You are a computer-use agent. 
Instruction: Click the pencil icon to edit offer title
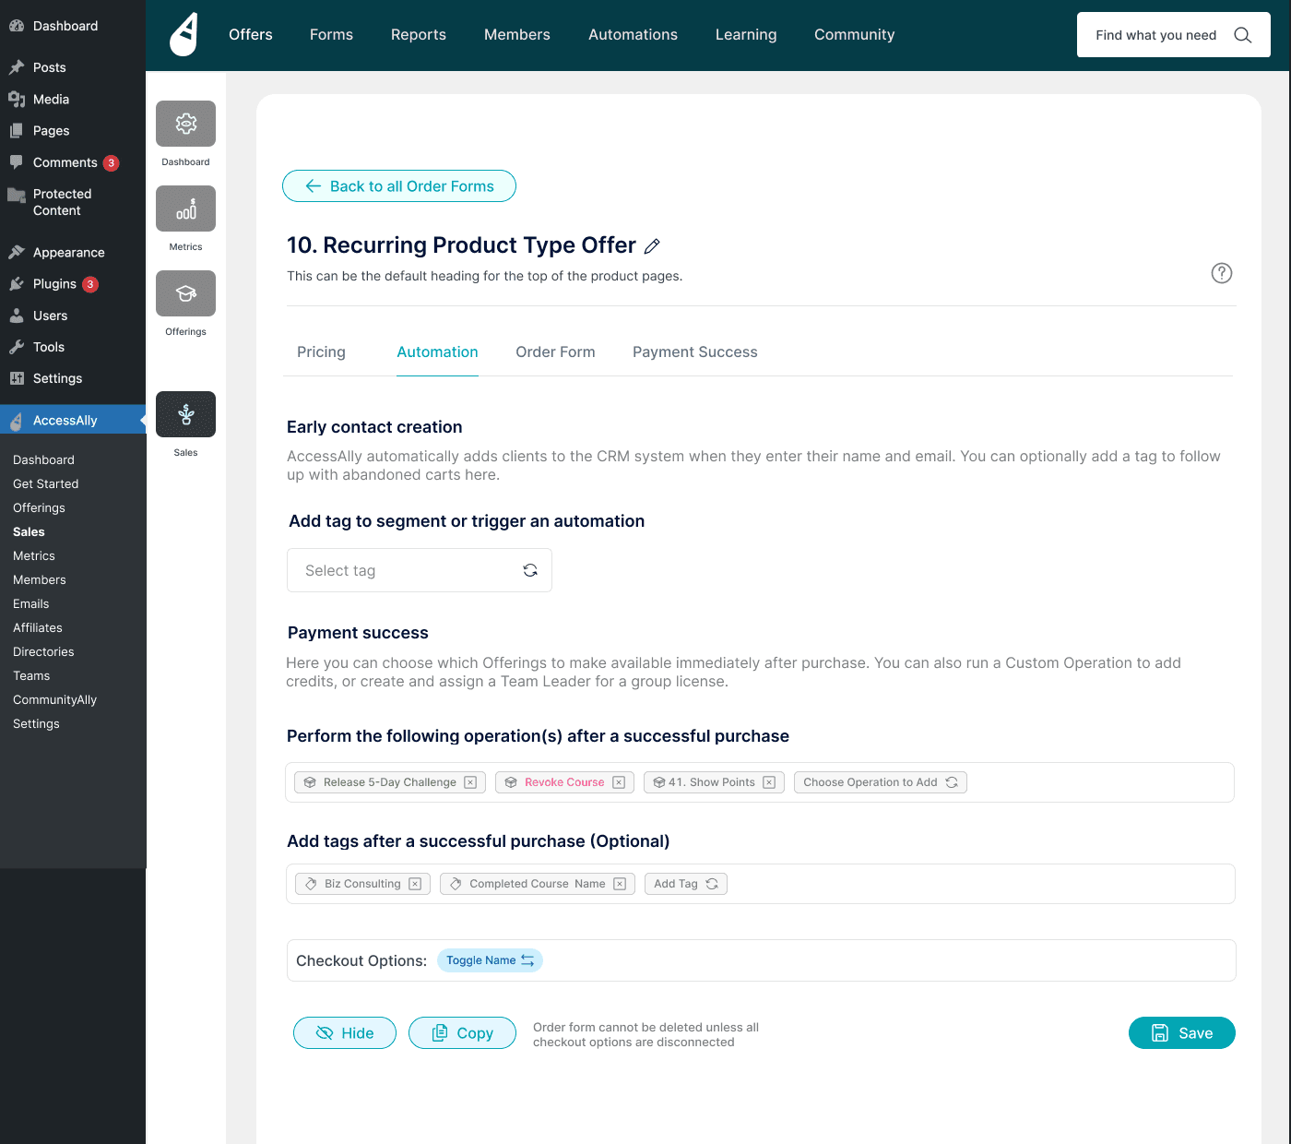[x=652, y=246]
